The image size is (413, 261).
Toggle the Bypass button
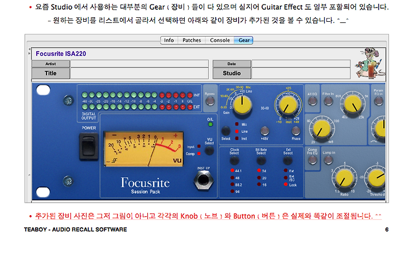[210, 101]
